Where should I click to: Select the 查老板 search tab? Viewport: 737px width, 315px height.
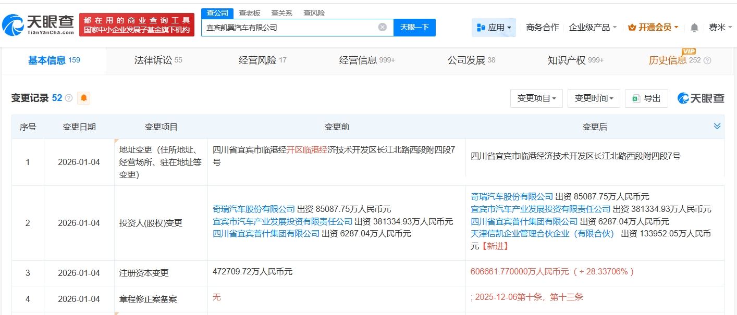[250, 13]
